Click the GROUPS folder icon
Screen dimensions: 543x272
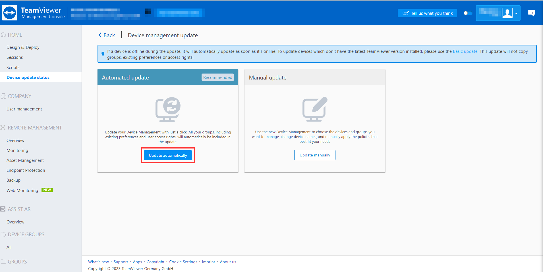click(3, 261)
